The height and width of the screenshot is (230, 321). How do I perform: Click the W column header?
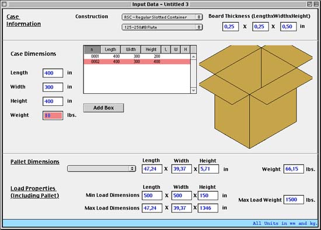(x=176, y=49)
